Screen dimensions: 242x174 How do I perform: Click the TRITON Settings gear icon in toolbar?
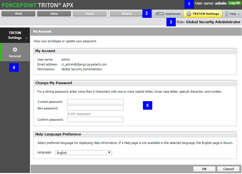pos(189,14)
